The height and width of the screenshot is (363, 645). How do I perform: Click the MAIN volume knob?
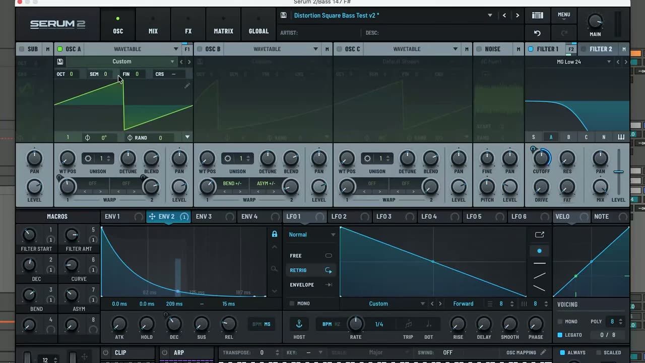coord(595,21)
